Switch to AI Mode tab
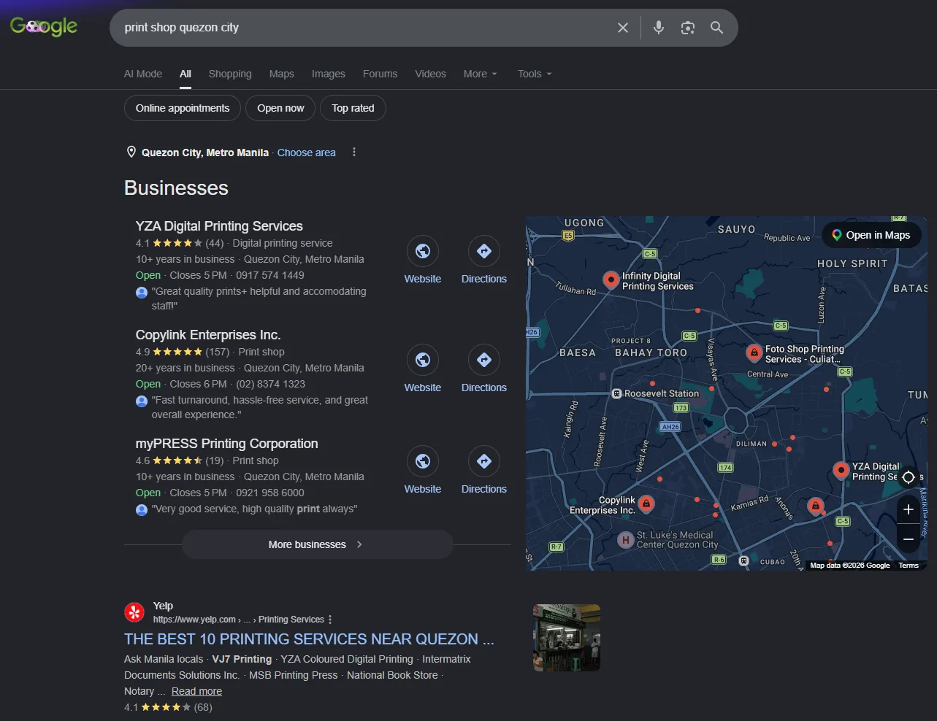This screenshot has width=937, height=721. [x=143, y=74]
